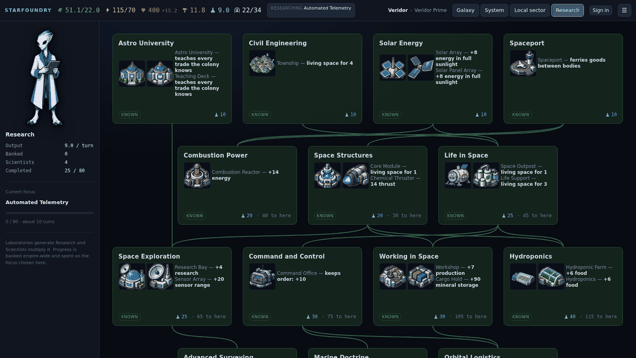Click the '51.1/22.0' food value
The height and width of the screenshot is (358, 636).
(x=82, y=10)
